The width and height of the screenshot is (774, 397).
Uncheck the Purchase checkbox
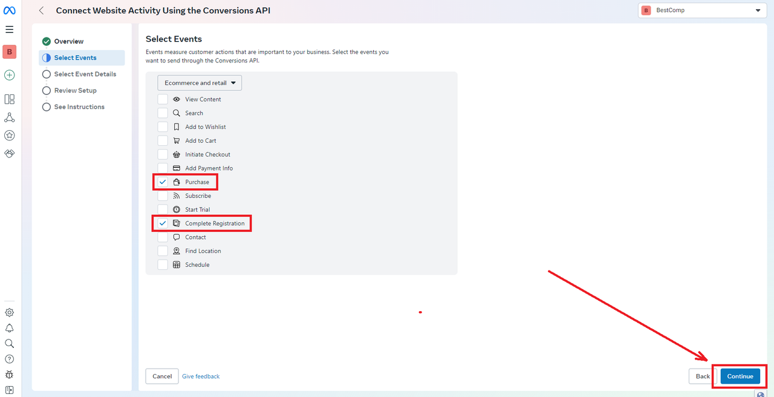pos(163,182)
